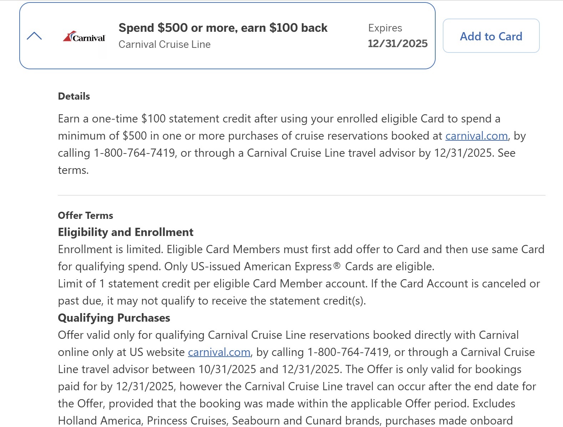
Task: Click the "See terms." text in Details
Action: pos(506,153)
